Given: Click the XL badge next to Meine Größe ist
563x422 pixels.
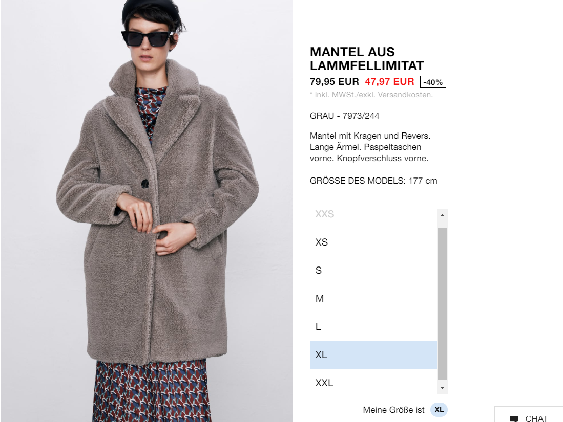Looking at the screenshot, I should 439,410.
